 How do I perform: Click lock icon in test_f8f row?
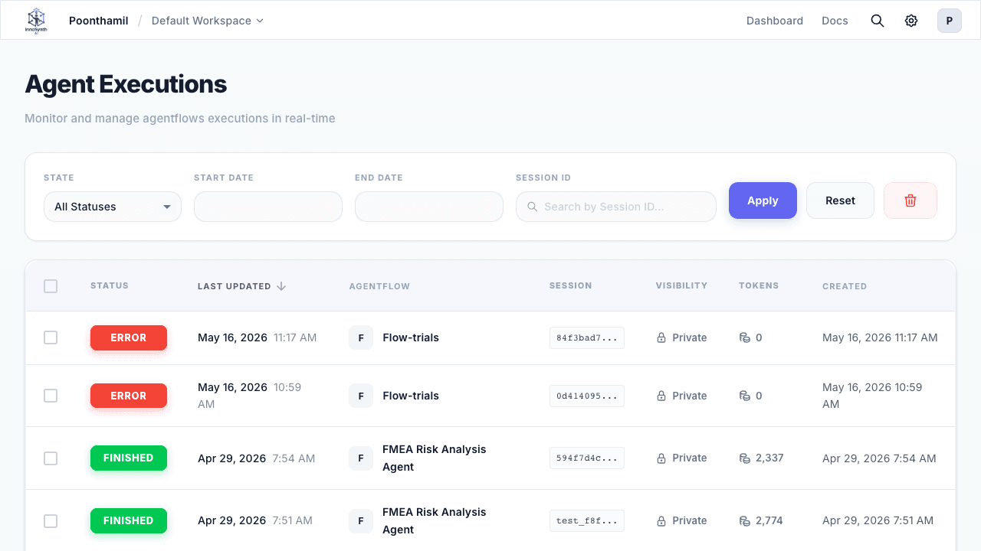661,520
